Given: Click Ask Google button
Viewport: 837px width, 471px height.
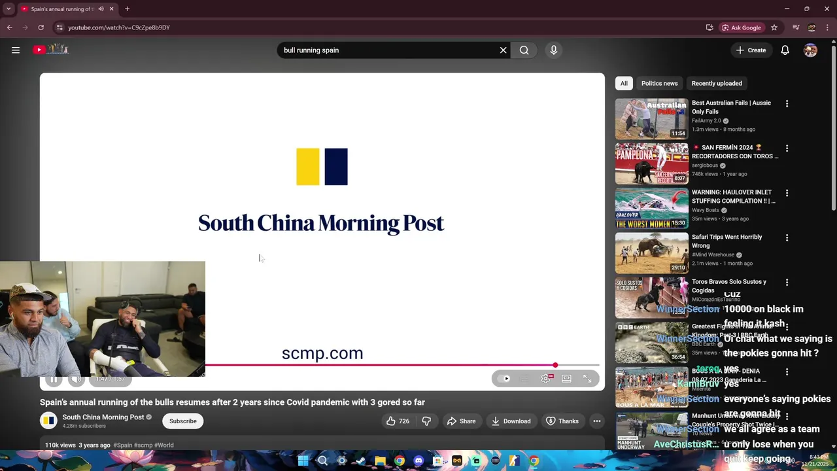Looking at the screenshot, I should pos(742,27).
